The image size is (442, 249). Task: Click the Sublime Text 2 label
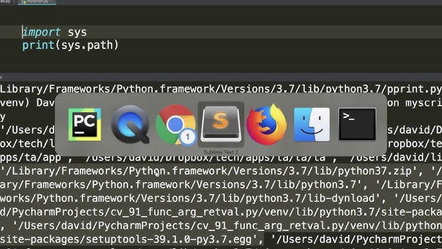coord(221,152)
